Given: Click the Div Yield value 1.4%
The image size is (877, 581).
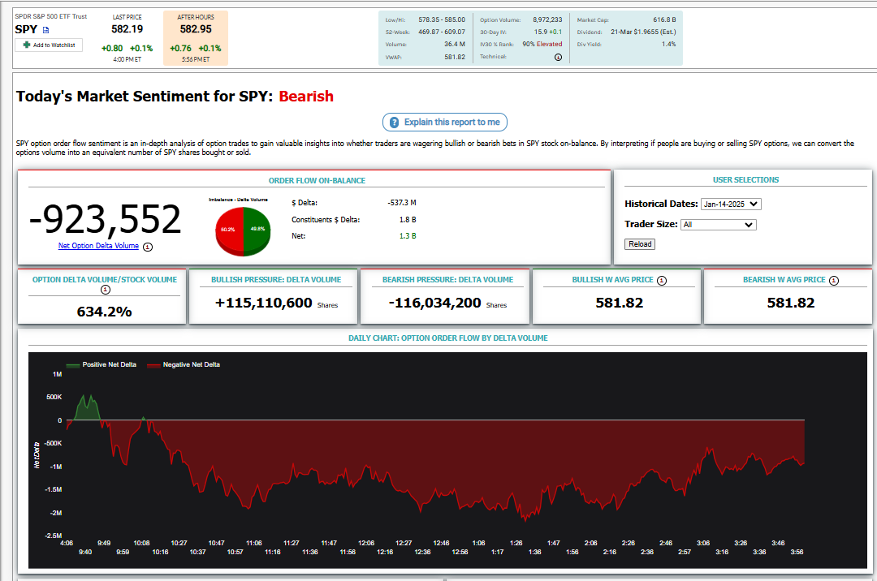Looking at the screenshot, I should point(669,44).
